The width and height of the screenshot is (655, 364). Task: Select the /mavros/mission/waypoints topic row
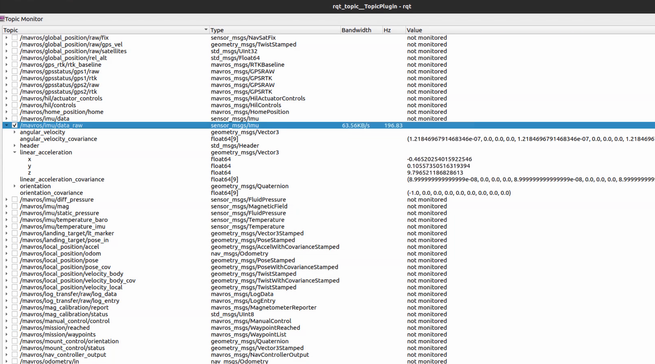58,334
